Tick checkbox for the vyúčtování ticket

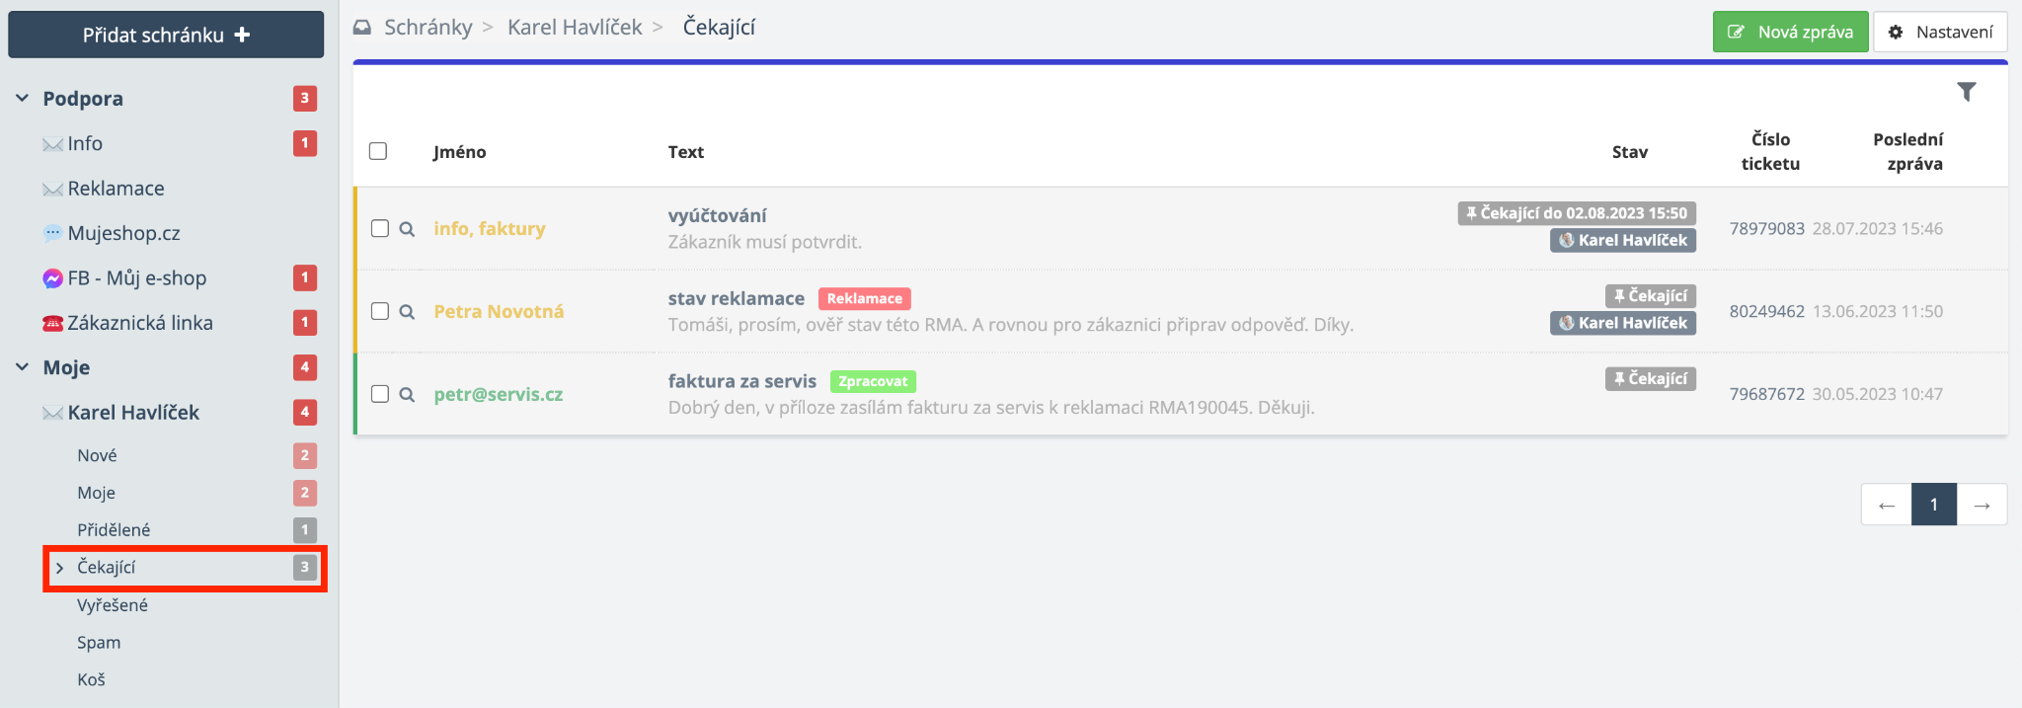380,229
